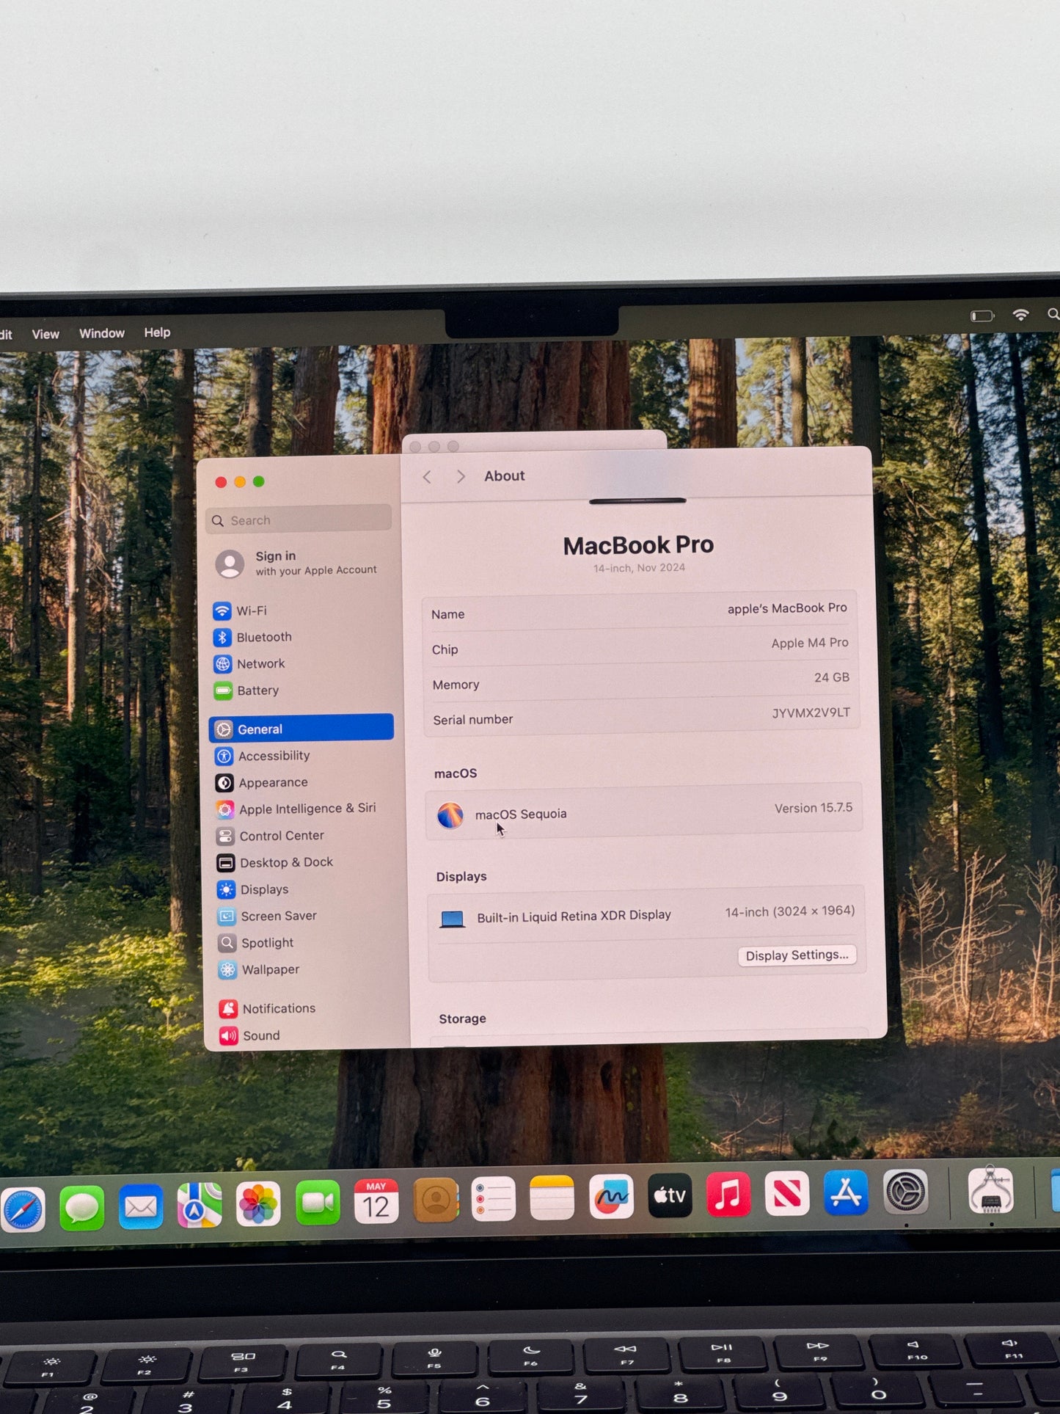
Task: Open the Help menu
Action: click(x=157, y=332)
